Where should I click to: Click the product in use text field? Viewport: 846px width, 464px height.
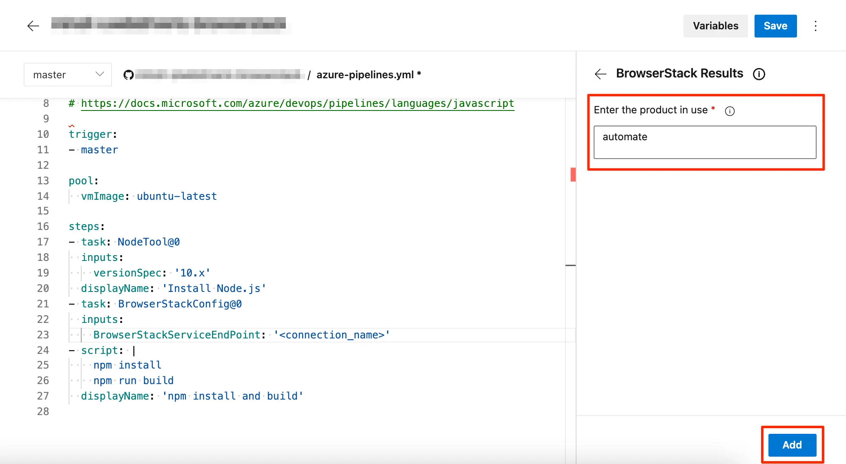click(x=705, y=142)
